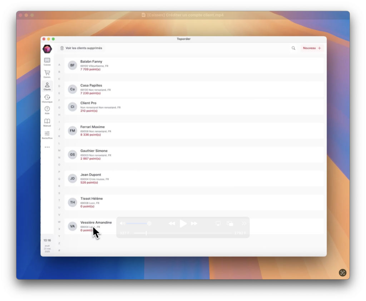Click the Toporder cube logo
The height and width of the screenshot is (301, 366).
(x=47, y=49)
